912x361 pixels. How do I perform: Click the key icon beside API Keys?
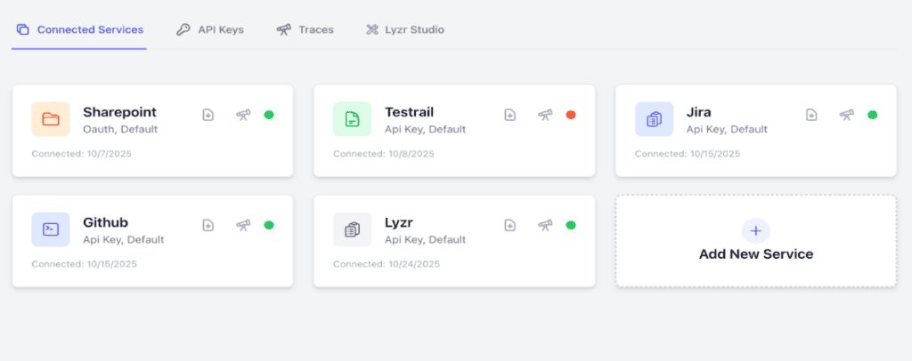[x=183, y=29]
